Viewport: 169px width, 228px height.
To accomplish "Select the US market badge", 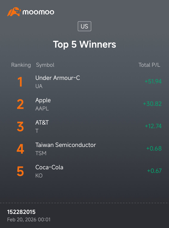I will [x=85, y=26].
